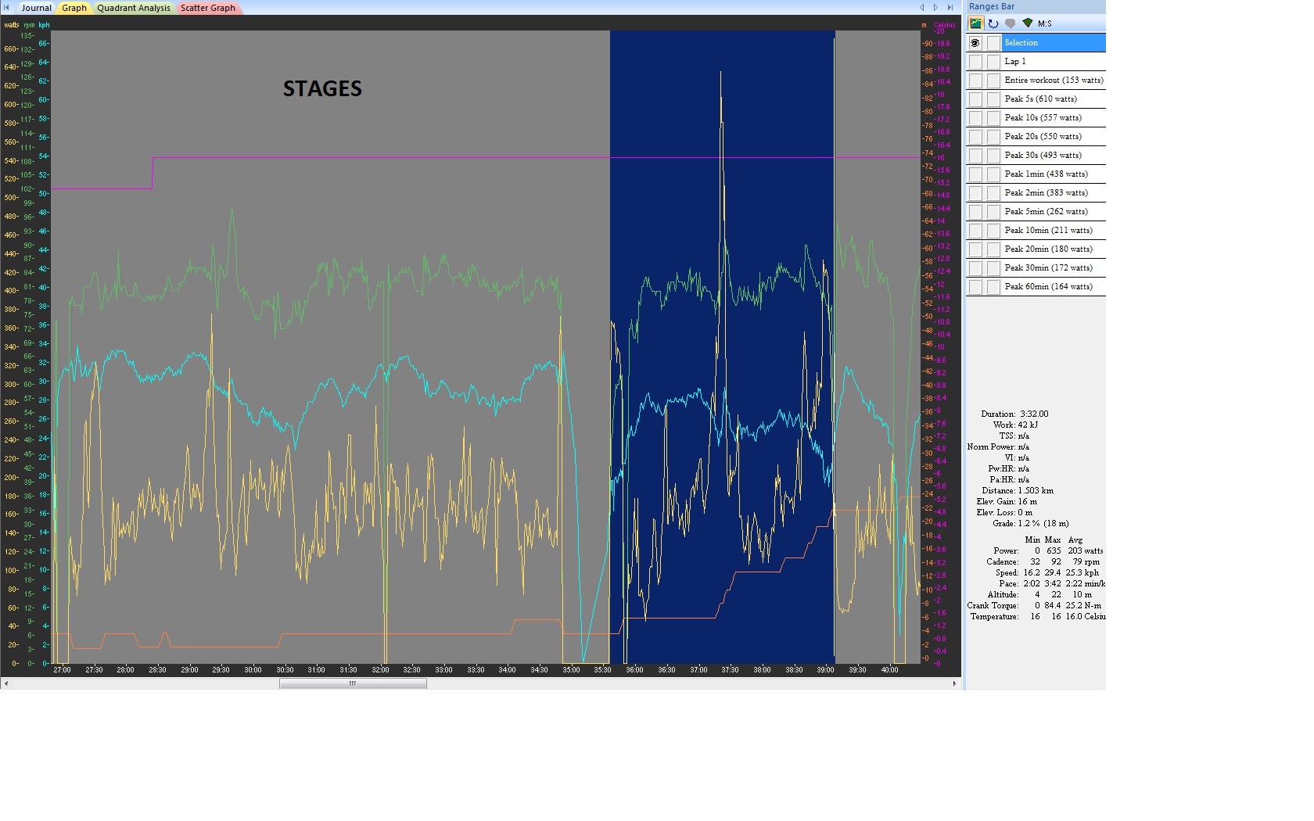Jump to last tab using right-end arrow
The height and width of the screenshot is (821, 1314).
click(950, 8)
